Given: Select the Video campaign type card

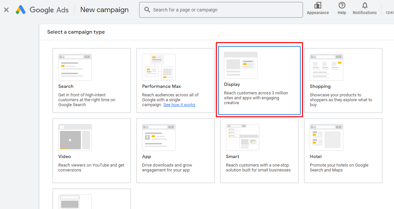Looking at the screenshot, I should [x=92, y=151].
